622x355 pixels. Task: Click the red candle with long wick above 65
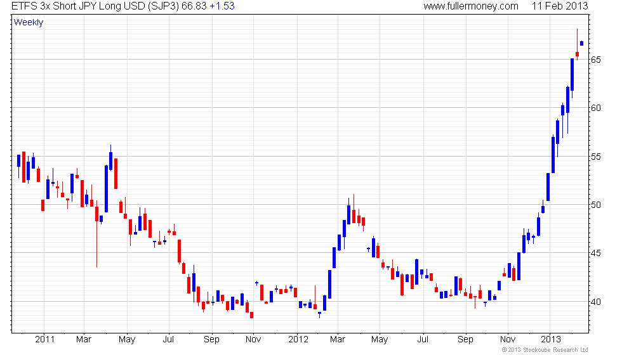point(577,44)
